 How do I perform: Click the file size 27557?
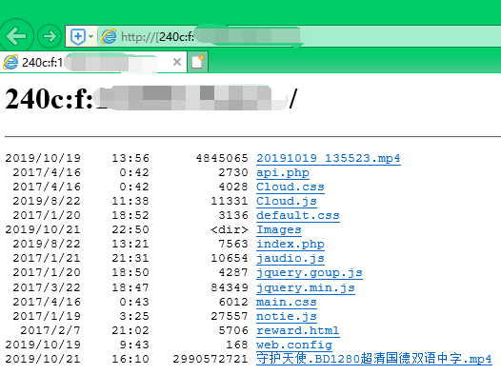[230, 316]
